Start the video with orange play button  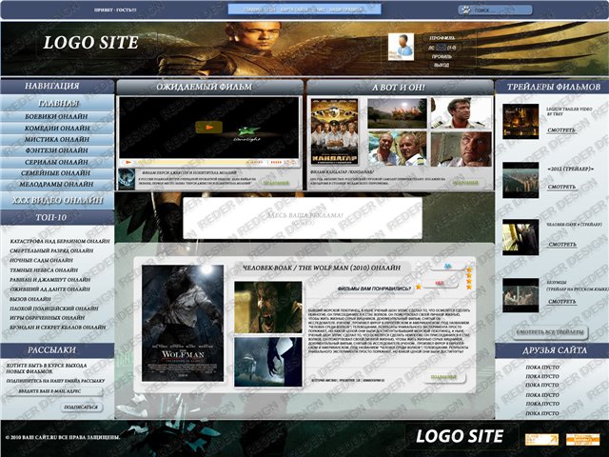click(208, 127)
